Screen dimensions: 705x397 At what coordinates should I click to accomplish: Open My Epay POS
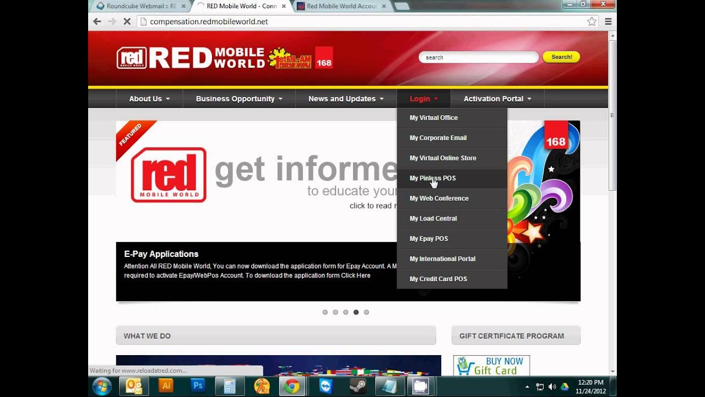[452, 239]
